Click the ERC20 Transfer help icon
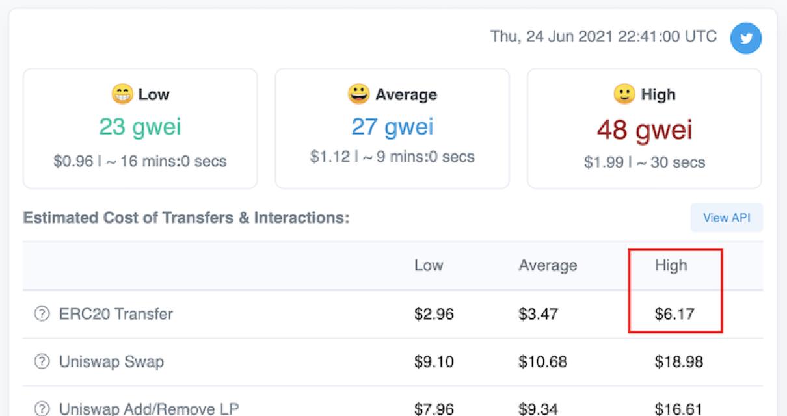The image size is (787, 416). point(42,315)
